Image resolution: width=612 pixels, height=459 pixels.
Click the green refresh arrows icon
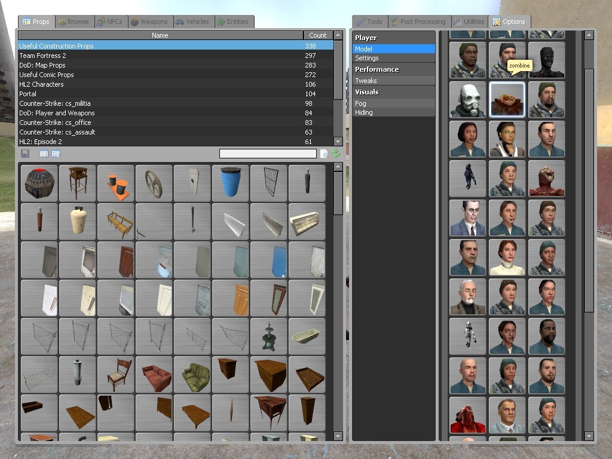(x=336, y=154)
